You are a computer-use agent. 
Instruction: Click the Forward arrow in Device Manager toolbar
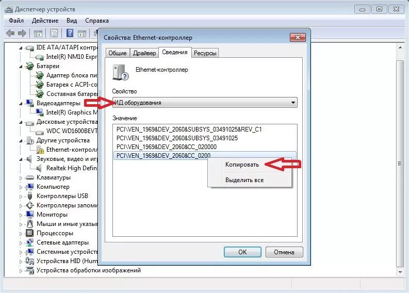click(22, 33)
